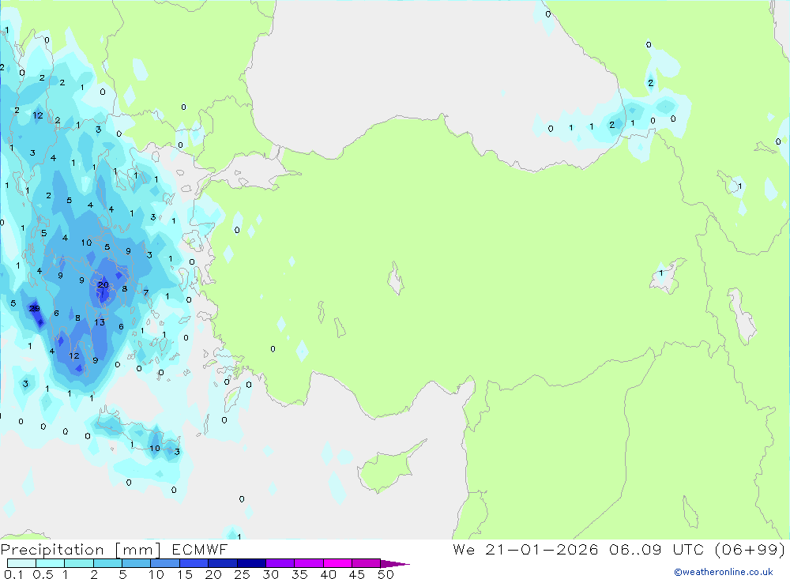Click the 29 mm precipitation value on the map
Image resolution: width=790 pixels, height=579 pixels.
(34, 308)
